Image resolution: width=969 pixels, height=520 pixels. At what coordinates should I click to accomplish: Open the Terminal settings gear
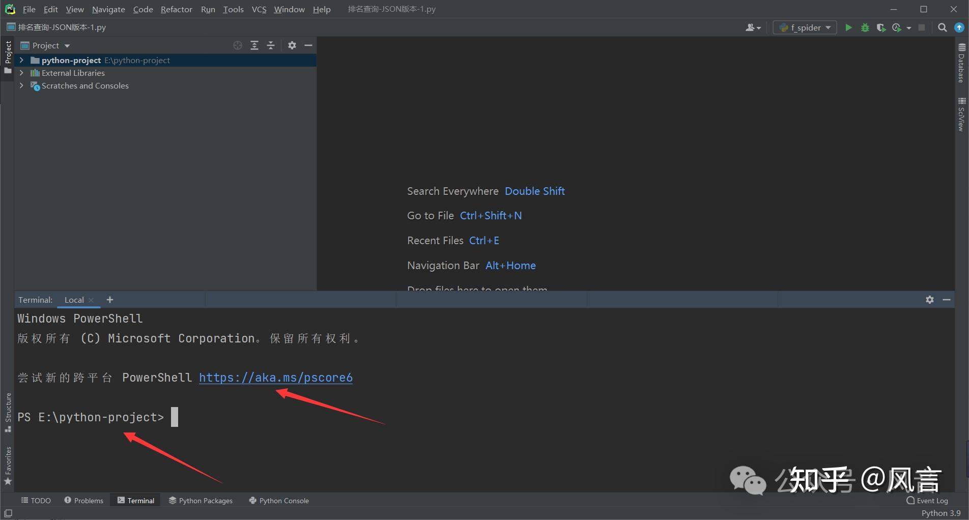click(x=930, y=300)
